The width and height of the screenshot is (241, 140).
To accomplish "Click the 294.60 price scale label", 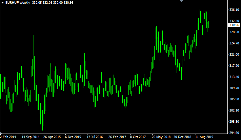I will pos(234,133).
